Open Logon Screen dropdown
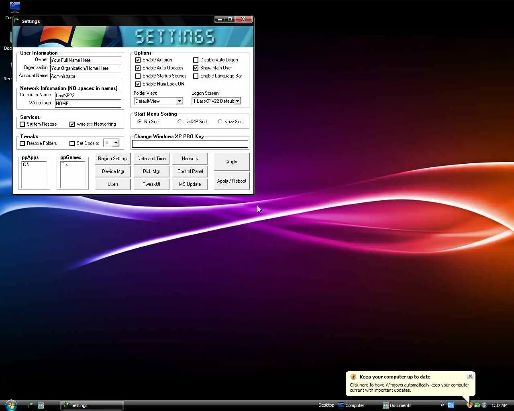Screen dimensions: 514x411 click(x=237, y=101)
